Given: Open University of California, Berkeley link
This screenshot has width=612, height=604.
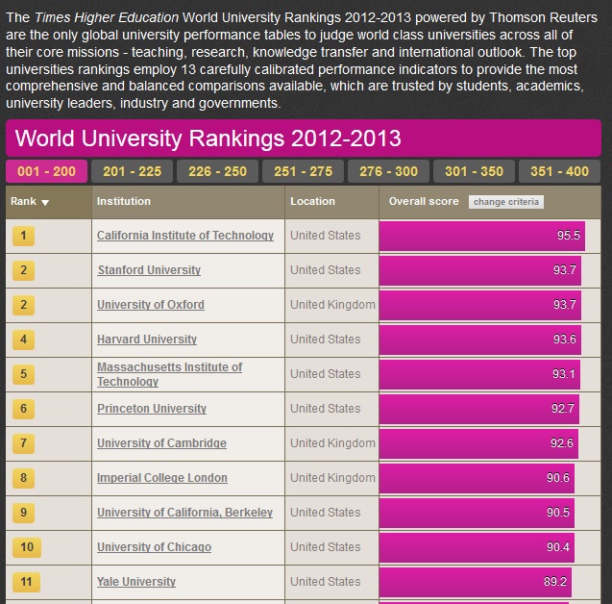Looking at the screenshot, I should click(x=184, y=513).
